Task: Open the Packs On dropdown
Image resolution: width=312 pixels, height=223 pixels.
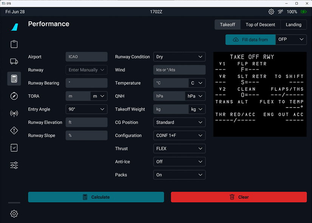Action: click(179, 175)
